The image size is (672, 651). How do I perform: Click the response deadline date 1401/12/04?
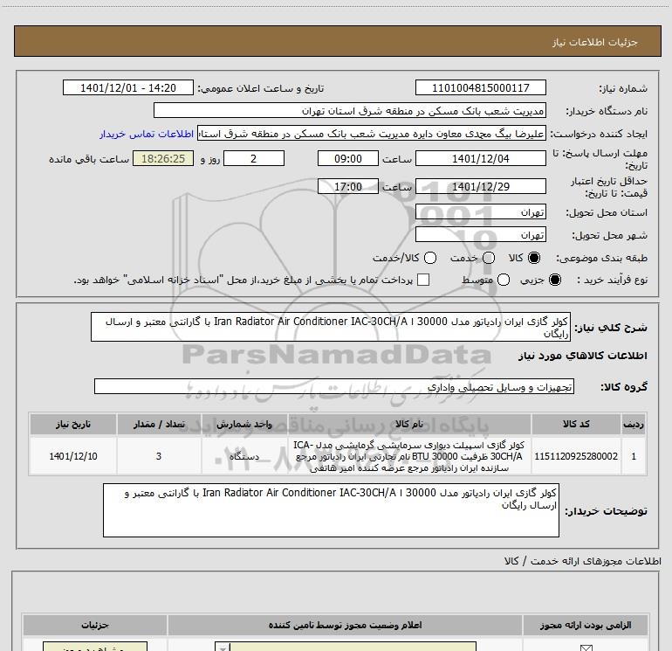point(480,158)
